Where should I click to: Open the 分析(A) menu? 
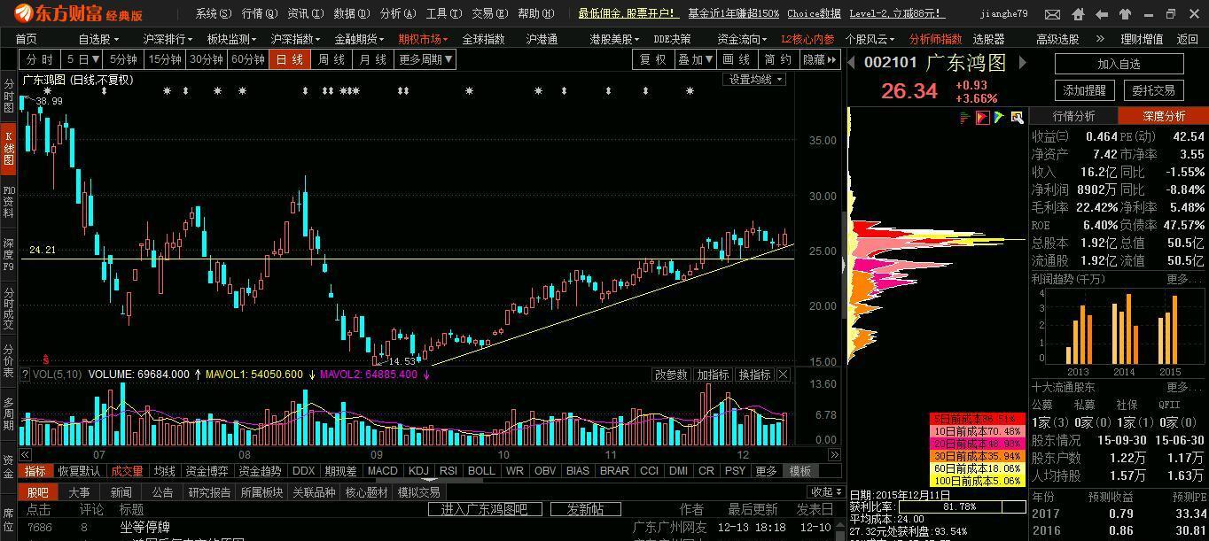(398, 14)
